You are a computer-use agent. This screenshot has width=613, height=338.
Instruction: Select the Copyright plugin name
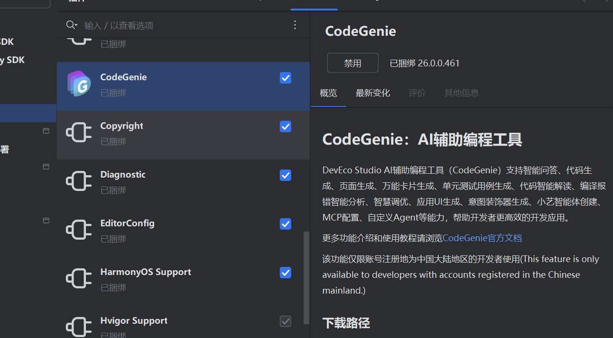tap(122, 126)
